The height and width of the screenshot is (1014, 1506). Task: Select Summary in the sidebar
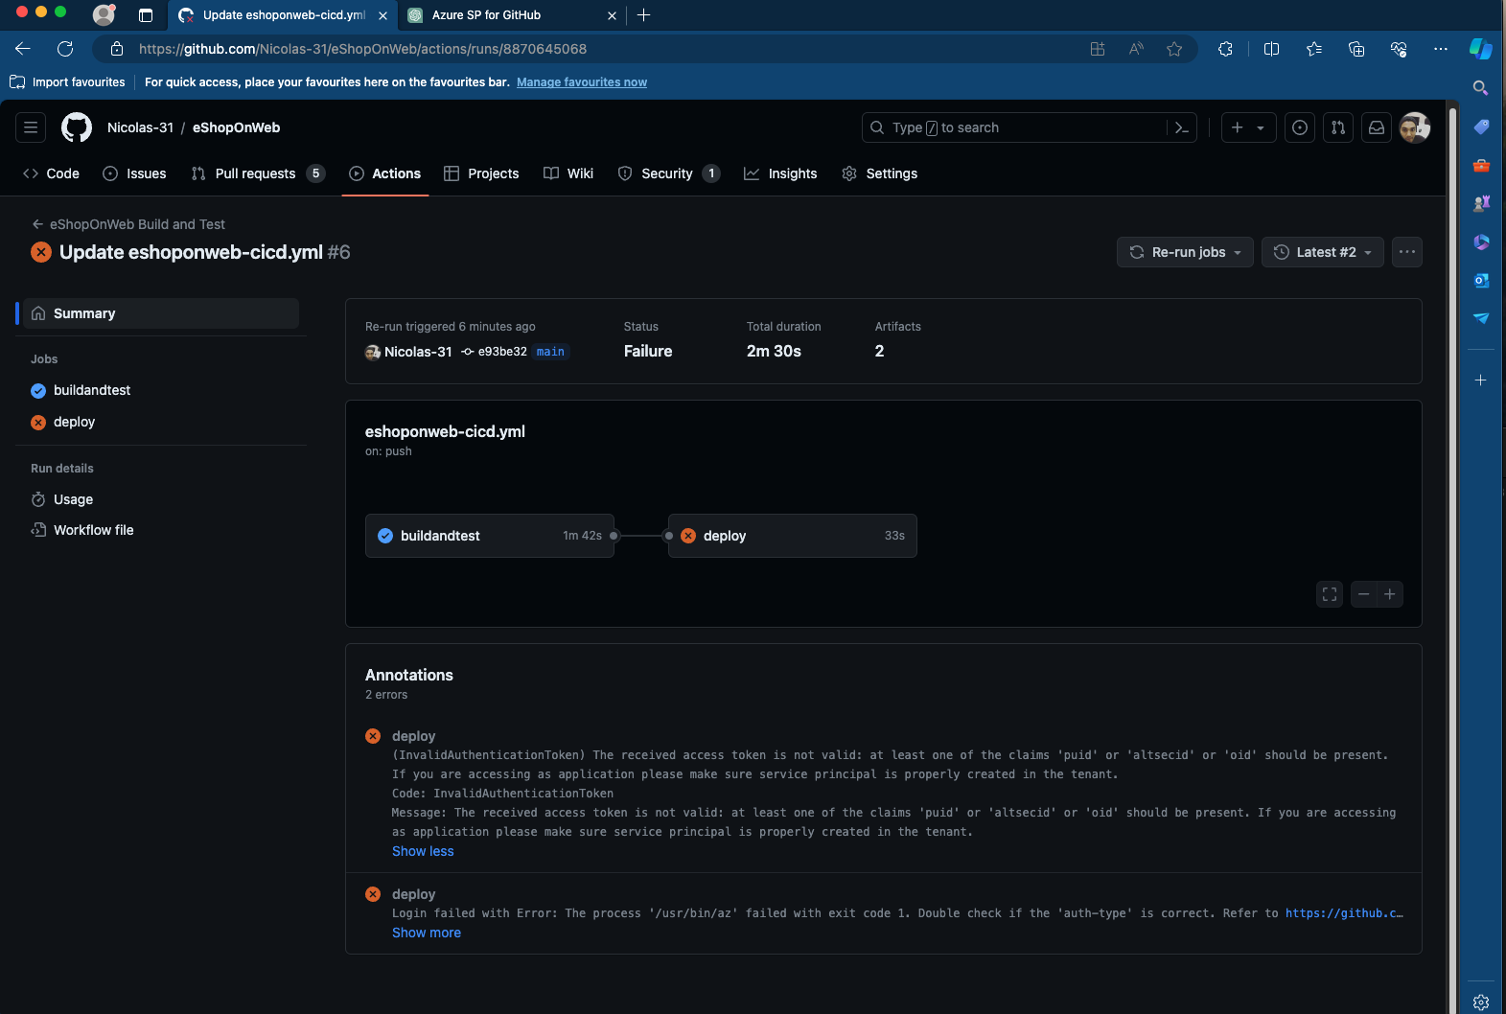pos(159,313)
